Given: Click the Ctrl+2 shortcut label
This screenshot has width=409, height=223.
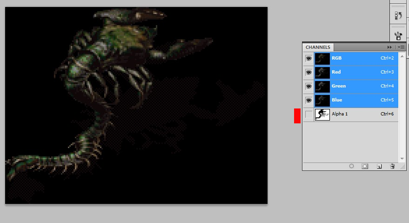Looking at the screenshot, I should click(387, 58).
